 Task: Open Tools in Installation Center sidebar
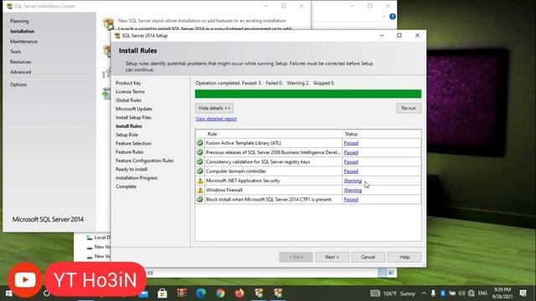tap(15, 52)
